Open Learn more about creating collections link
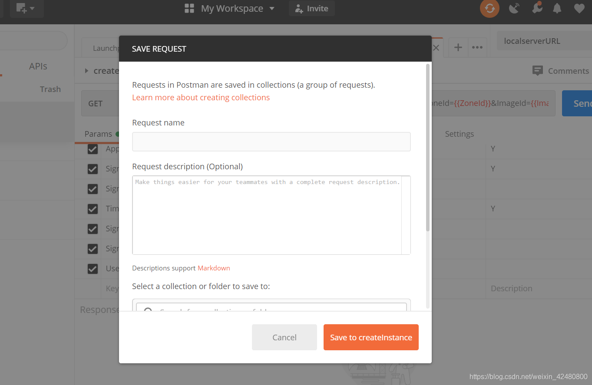Viewport: 592px width, 385px height. coord(201,97)
